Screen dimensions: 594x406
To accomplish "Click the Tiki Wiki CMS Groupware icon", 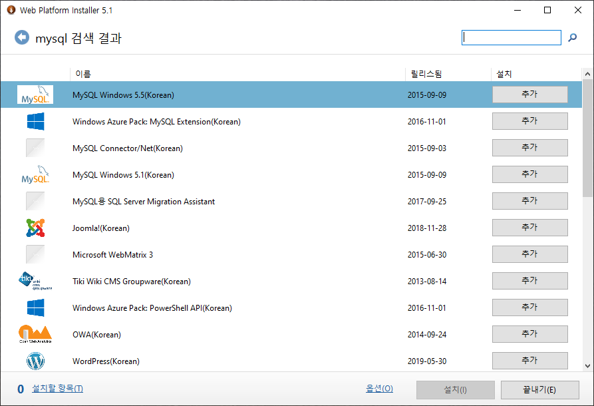I will (35, 281).
